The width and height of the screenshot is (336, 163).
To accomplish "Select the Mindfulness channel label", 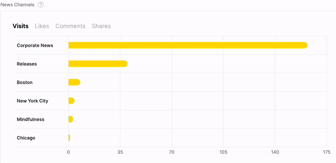I will [30, 119].
